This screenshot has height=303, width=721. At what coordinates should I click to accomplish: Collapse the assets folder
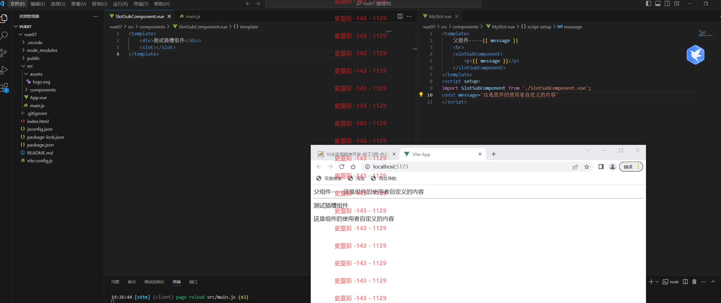(x=26, y=74)
